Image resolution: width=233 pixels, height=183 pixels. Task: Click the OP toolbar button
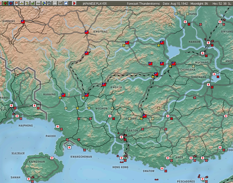click(x=55, y=3)
